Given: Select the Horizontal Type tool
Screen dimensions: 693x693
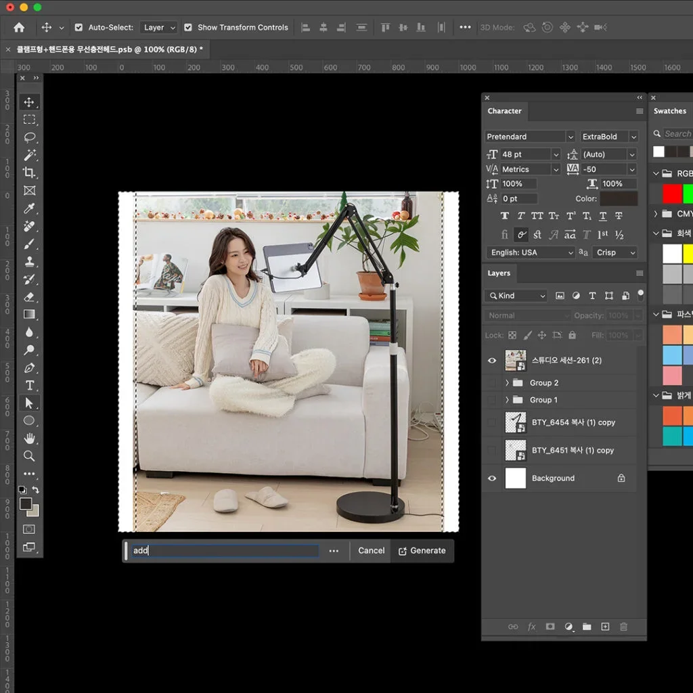Looking at the screenshot, I should [29, 385].
